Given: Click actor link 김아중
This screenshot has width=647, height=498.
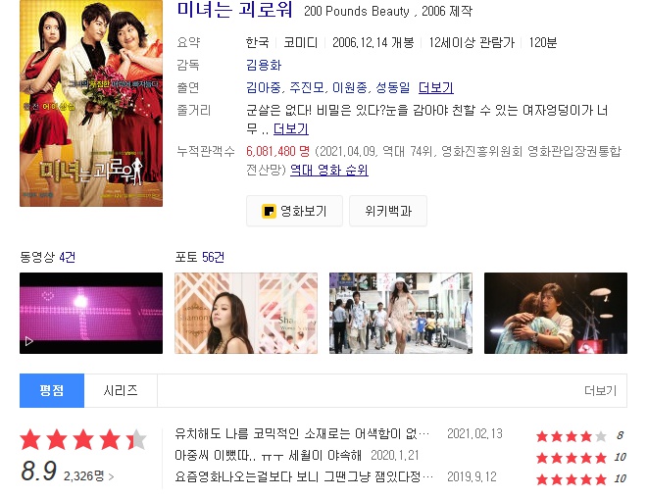Looking at the screenshot, I should 264,87.
